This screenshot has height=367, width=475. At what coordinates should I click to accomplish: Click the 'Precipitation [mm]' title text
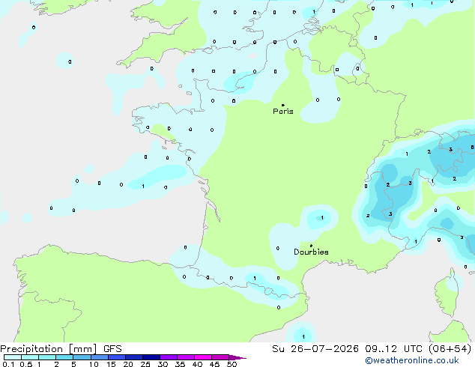tap(49, 349)
